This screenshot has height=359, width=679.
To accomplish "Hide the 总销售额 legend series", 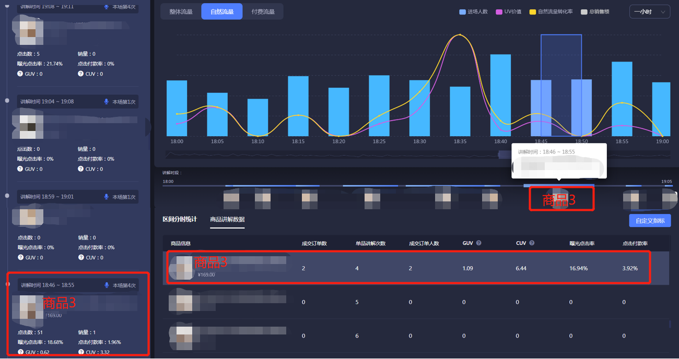I will coord(595,11).
